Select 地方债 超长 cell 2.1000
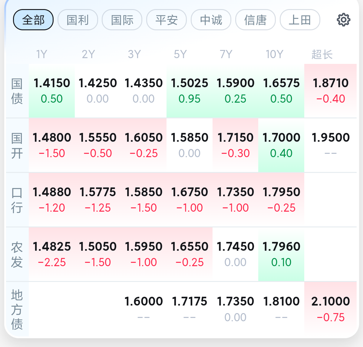 pyautogui.click(x=330, y=309)
